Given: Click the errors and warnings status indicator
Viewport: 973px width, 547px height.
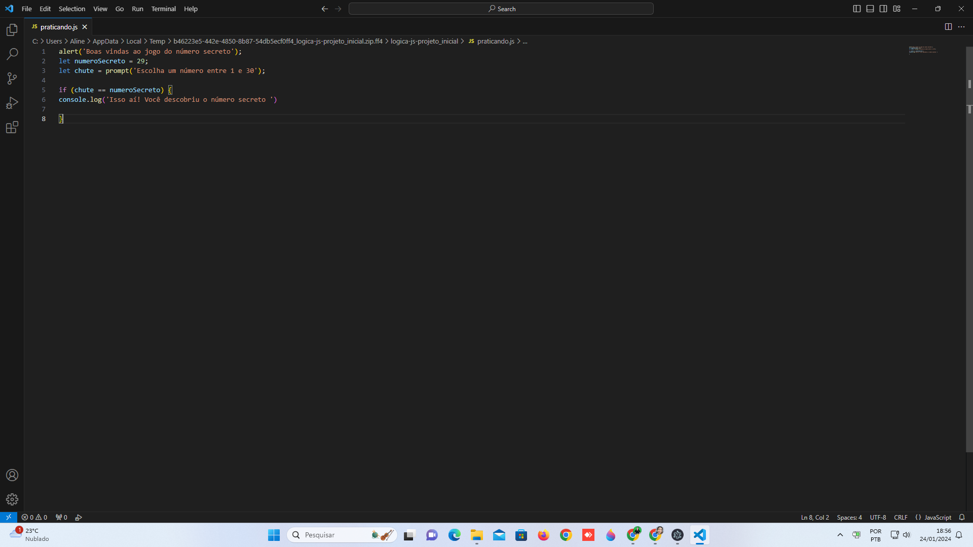Looking at the screenshot, I should click(34, 517).
